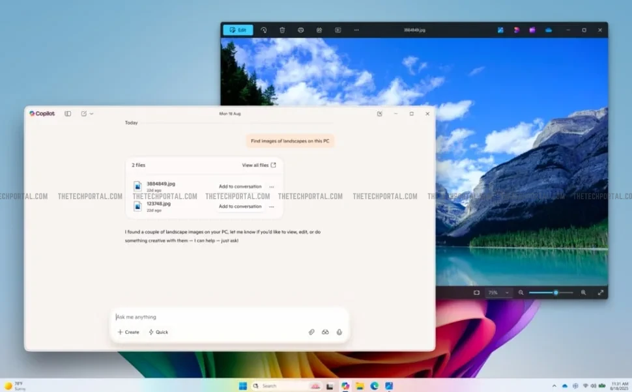
Task: Open the more options ellipsis in Photos
Action: [356, 30]
